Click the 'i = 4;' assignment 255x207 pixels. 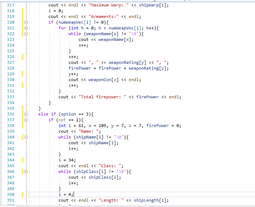pos(66,195)
